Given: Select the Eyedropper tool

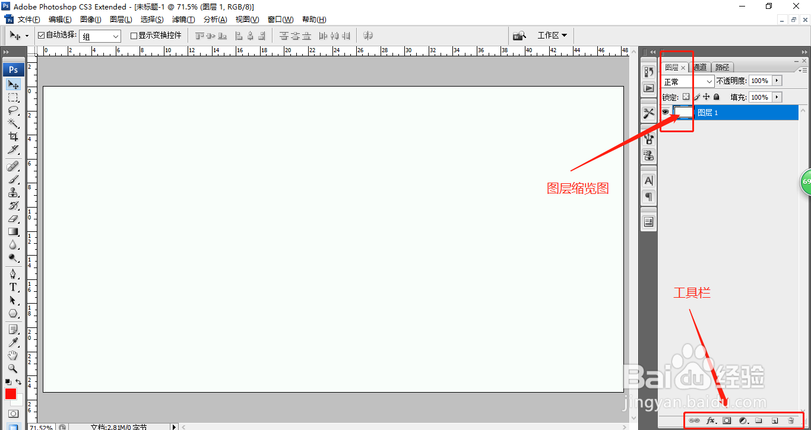Looking at the screenshot, I should click(13, 342).
